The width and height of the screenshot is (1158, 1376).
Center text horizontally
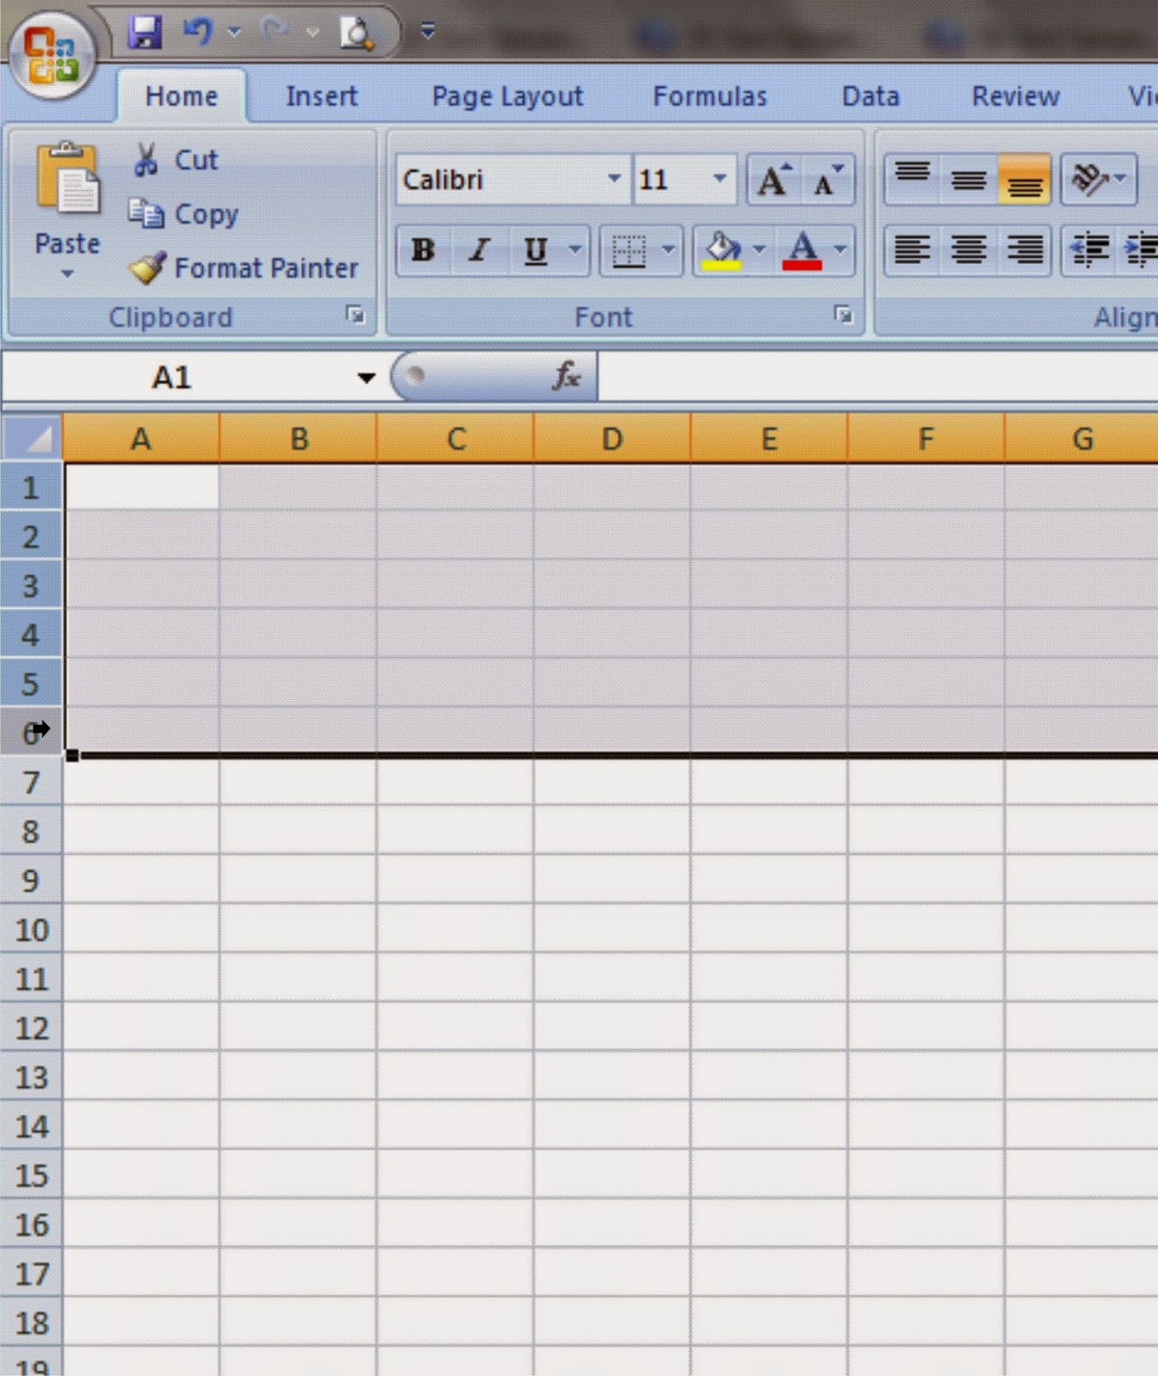[x=969, y=250]
